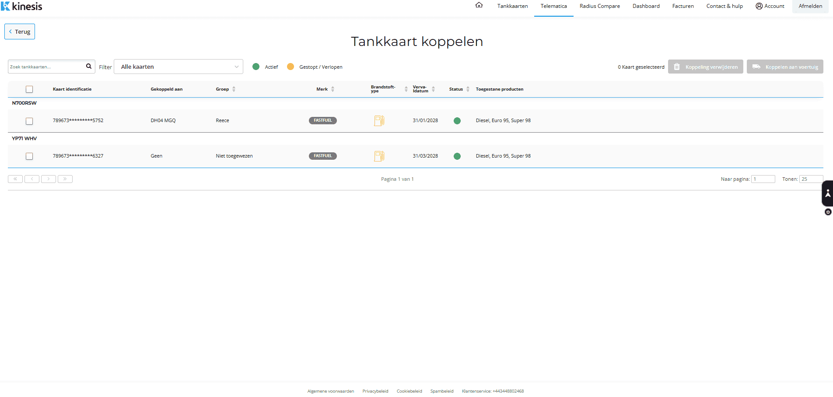This screenshot has height=397, width=833.
Task: Click the search magnifier icon
Action: tap(89, 67)
